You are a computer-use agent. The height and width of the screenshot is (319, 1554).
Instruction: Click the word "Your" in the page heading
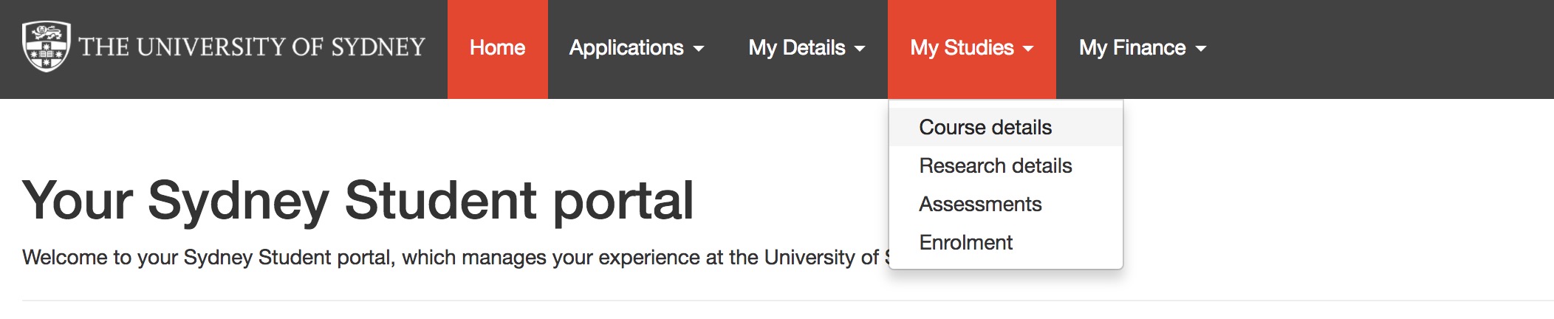point(78,200)
